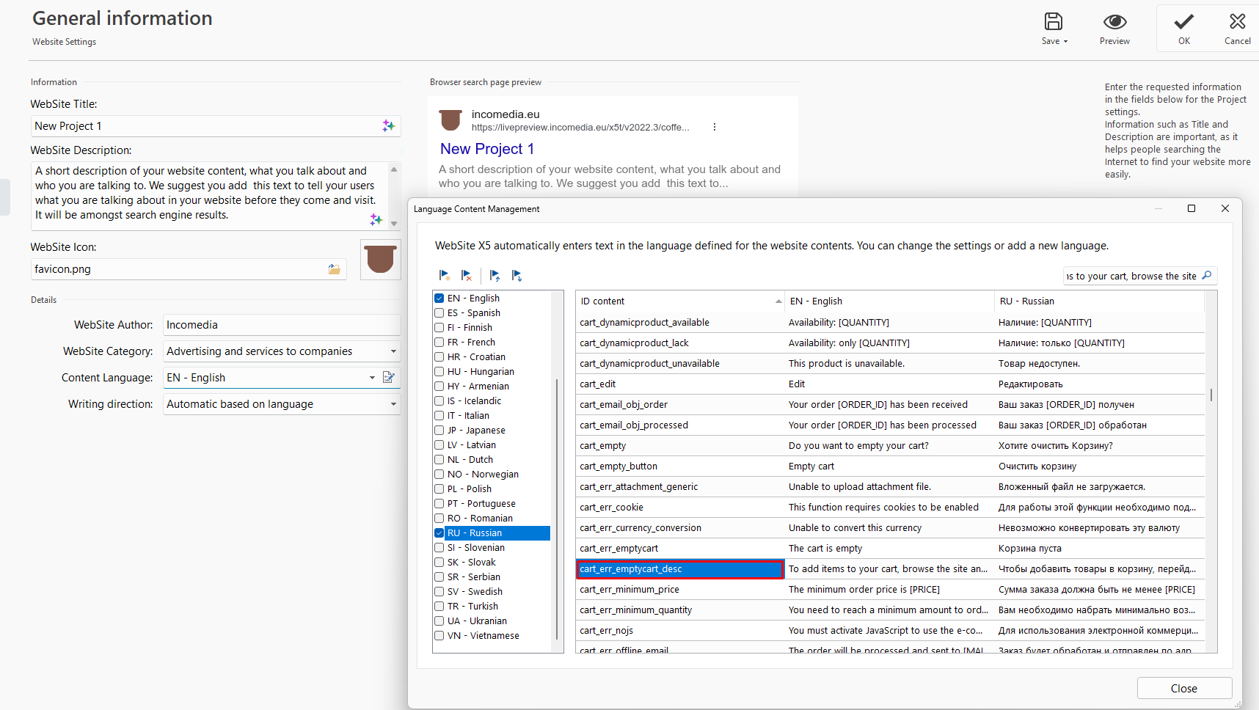
Task: Uncheck the EN - English language checkbox
Action: (439, 299)
